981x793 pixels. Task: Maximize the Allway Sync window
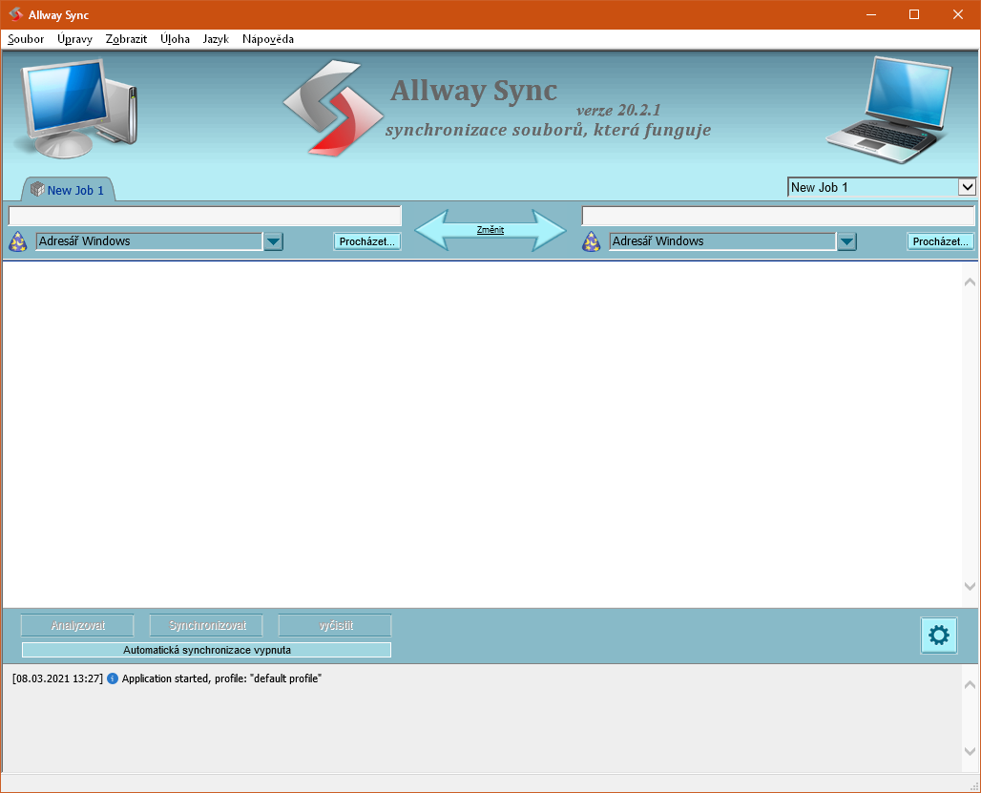coord(914,14)
